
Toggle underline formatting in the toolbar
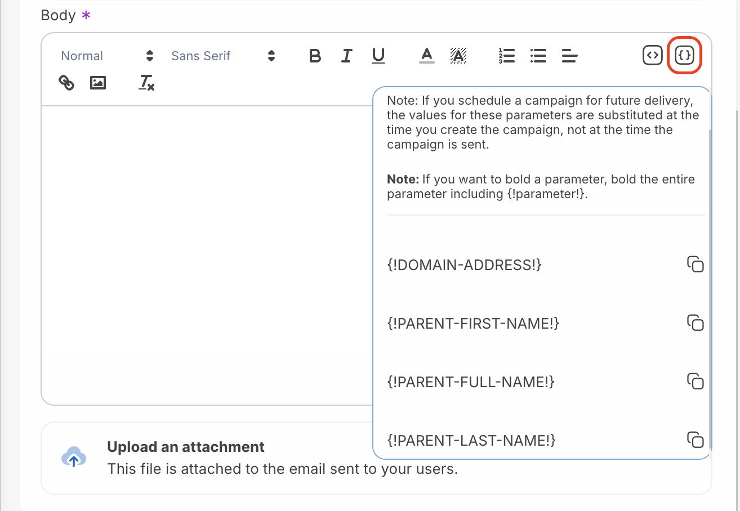[x=378, y=56]
